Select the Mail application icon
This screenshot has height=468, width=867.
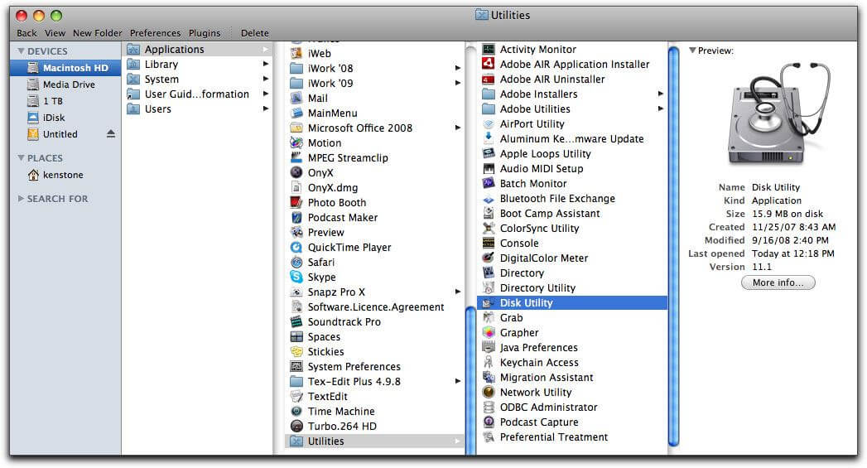[296, 98]
